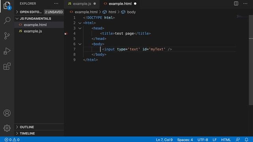
Task: Click the 2 UNSAVED badge
Action: 54,12
